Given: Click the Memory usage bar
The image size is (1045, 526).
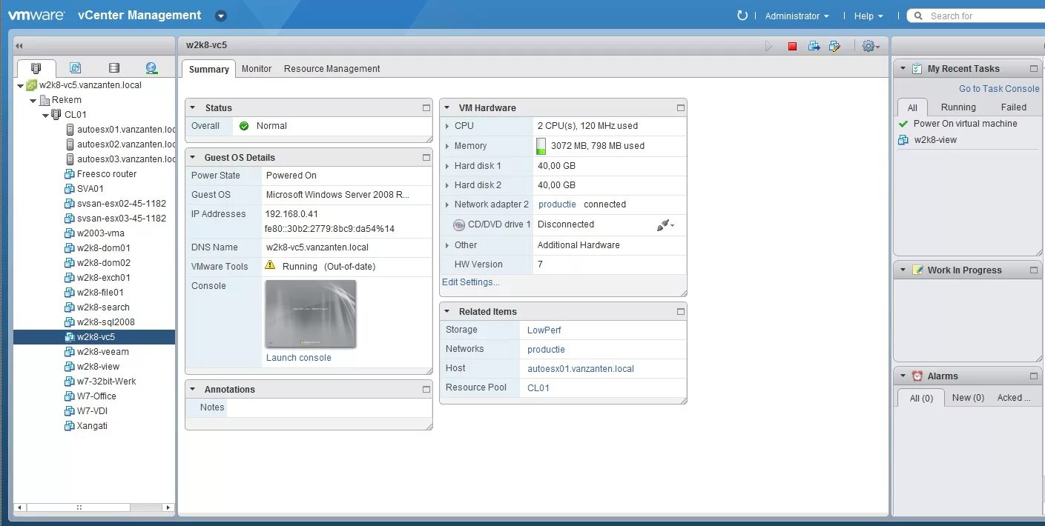Looking at the screenshot, I should coord(541,145).
